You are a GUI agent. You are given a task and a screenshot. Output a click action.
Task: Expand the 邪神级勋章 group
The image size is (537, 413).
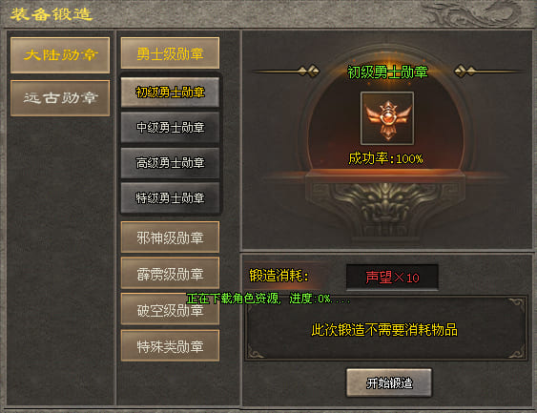[x=170, y=237]
